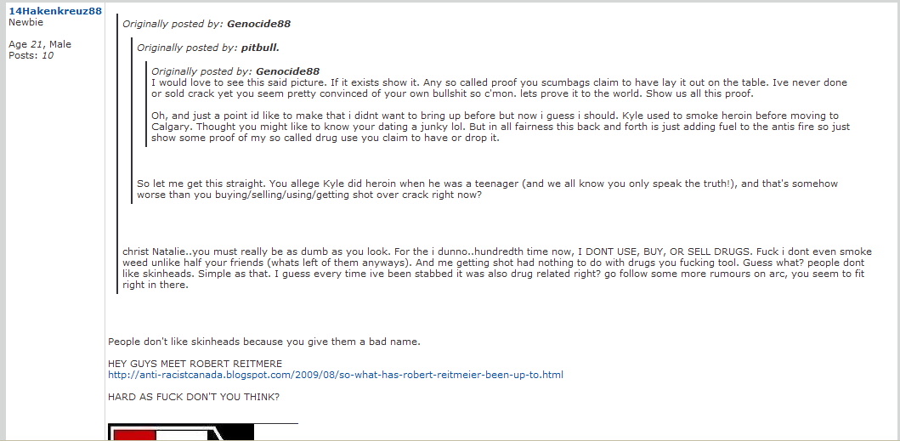Viewport: 900px width, 441px height.
Task: Click the reply starting 'So let me get this straight'
Action: (x=487, y=189)
